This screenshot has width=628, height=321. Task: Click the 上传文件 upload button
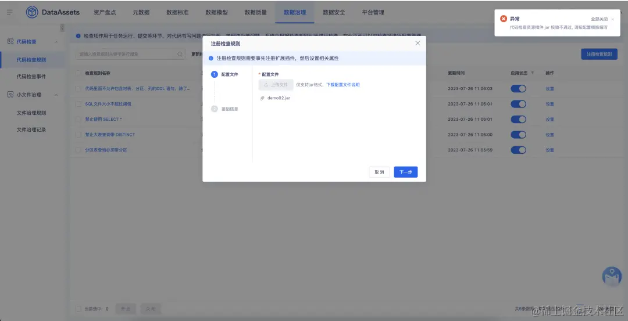[x=276, y=85]
